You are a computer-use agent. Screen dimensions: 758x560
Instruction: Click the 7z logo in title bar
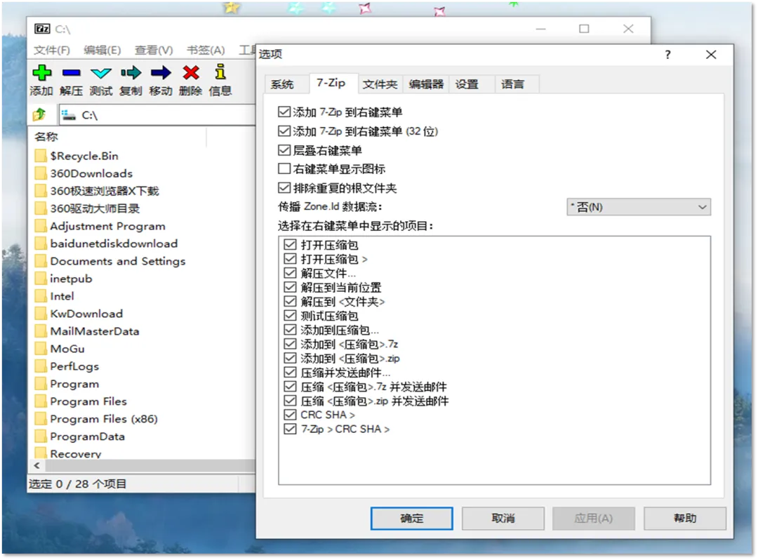(42, 29)
